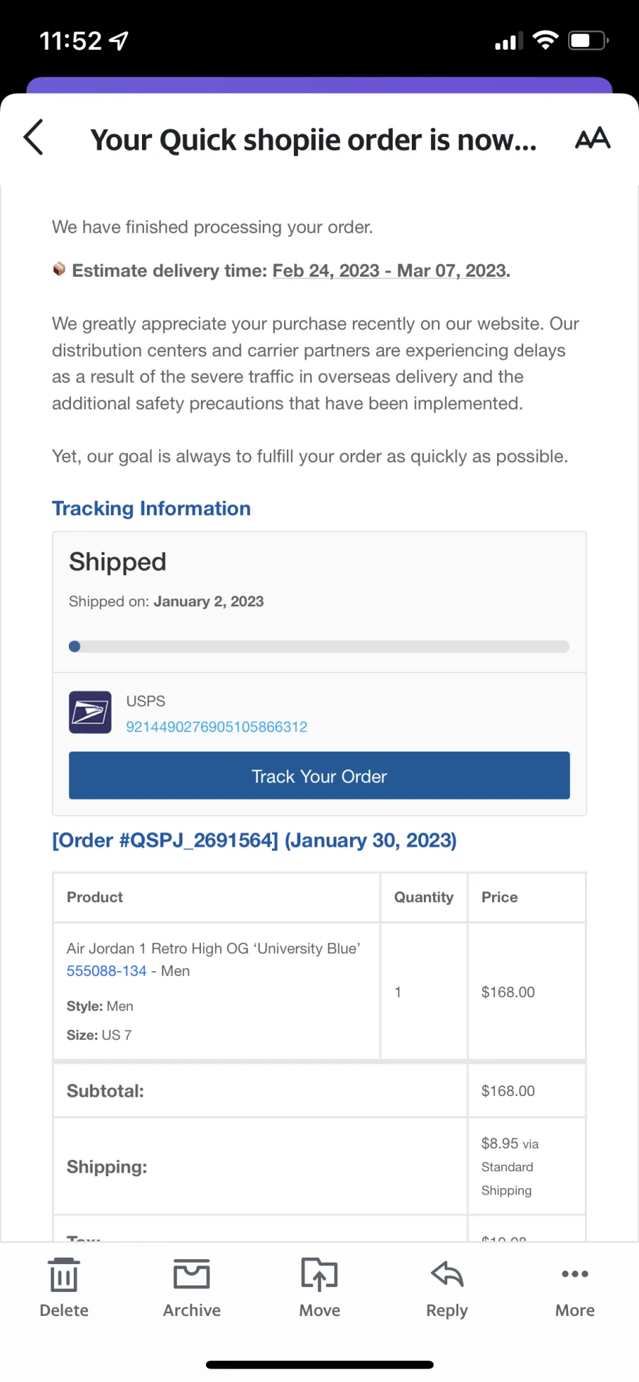Tap the back arrow to leave email

click(x=33, y=137)
